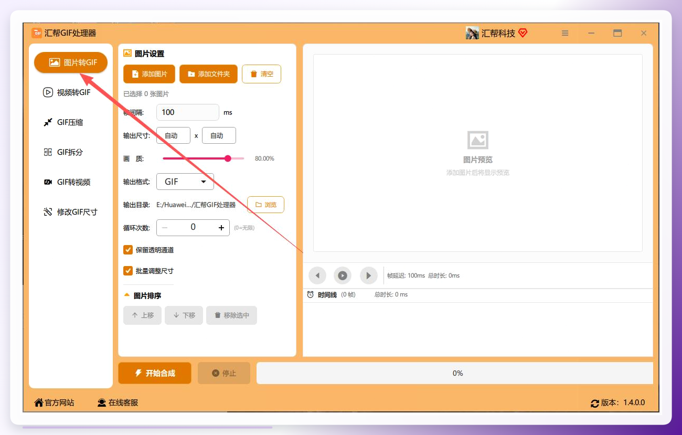This screenshot has height=435, width=682.
Task: Click the 添加图片 button
Action: tap(150, 74)
